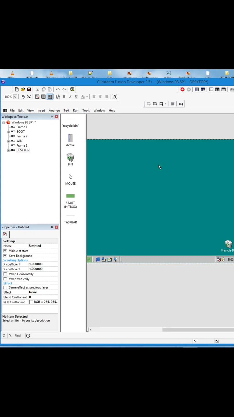Image resolution: width=234 pixels, height=417 pixels.
Task: Click the horizontal scrollbar left arrow
Action: [90, 329]
